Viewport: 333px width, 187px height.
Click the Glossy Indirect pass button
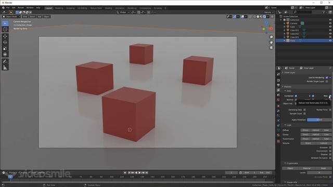tap(316, 135)
